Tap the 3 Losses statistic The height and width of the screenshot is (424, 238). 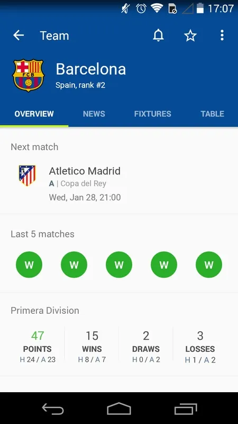200,347
